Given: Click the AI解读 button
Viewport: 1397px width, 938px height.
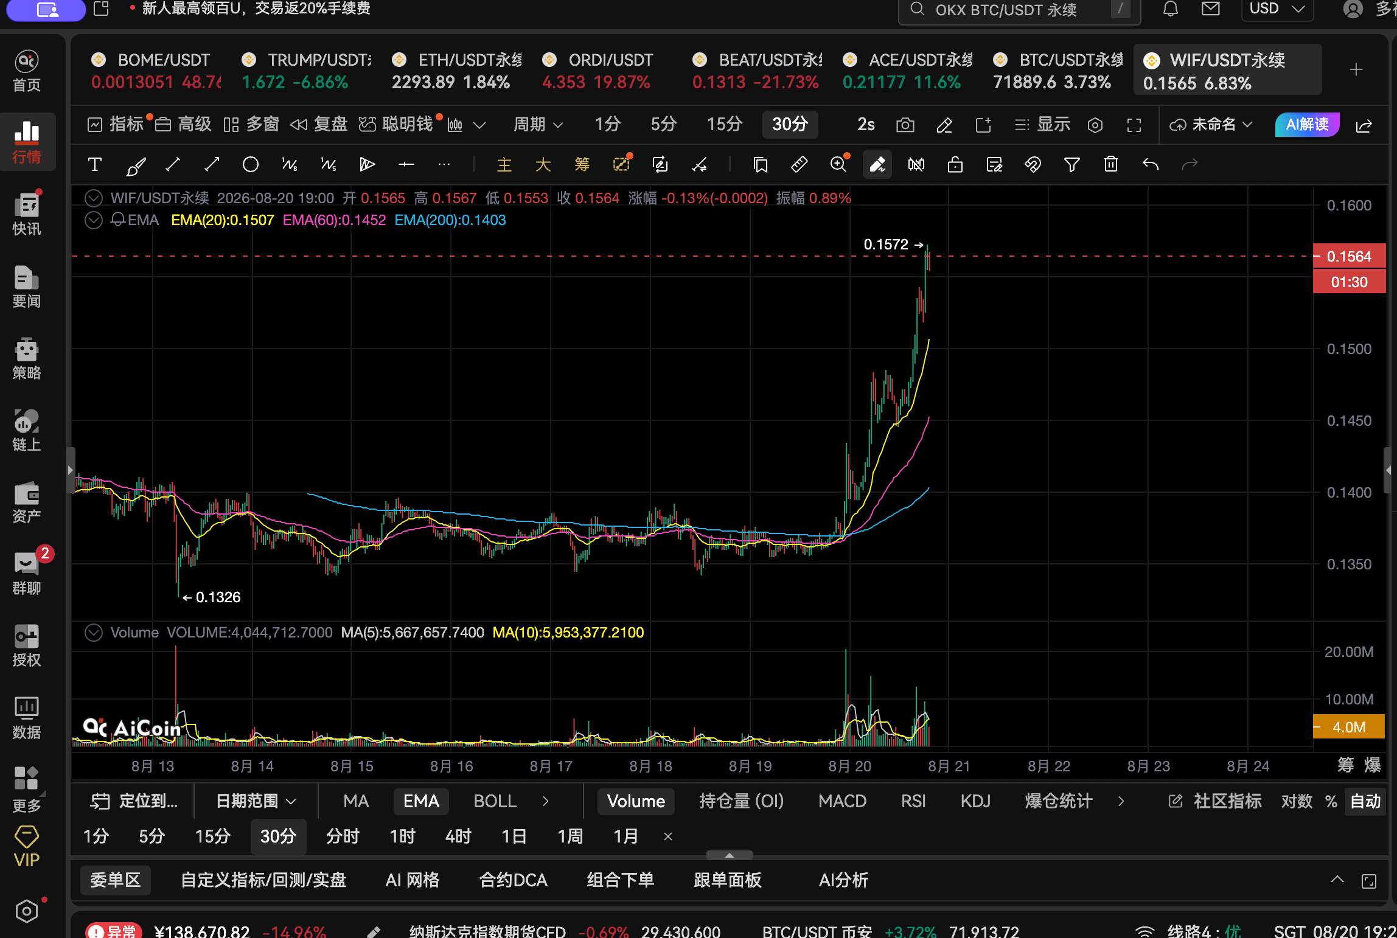Looking at the screenshot, I should point(1307,125).
